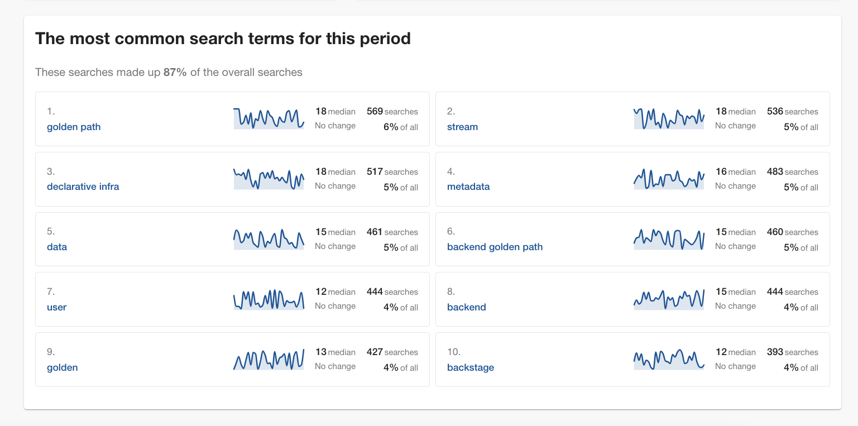Open the 'golden path' search term link

click(x=74, y=127)
